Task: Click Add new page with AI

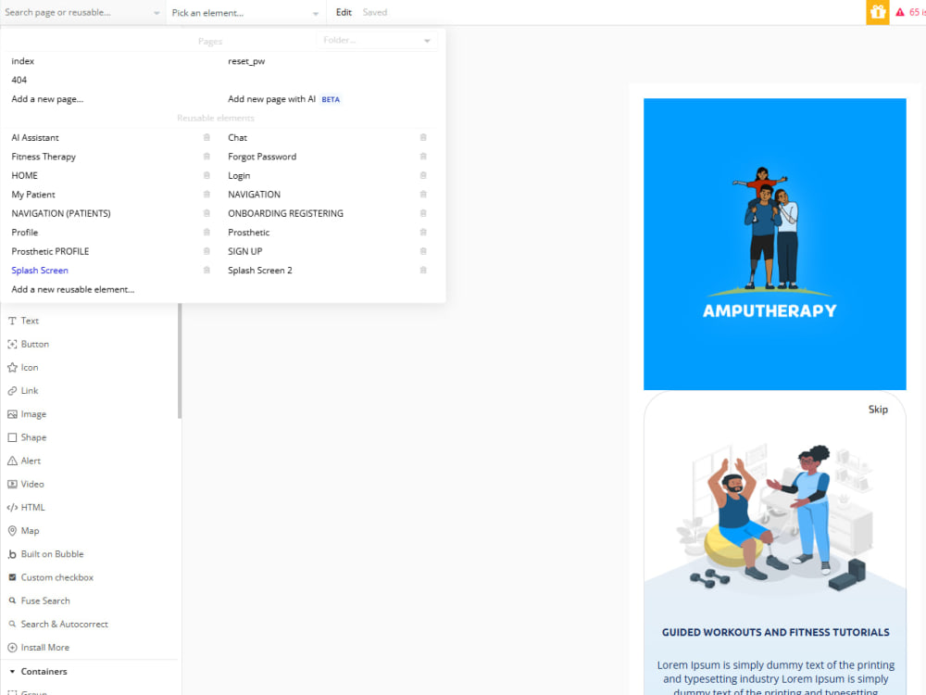Action: point(269,98)
